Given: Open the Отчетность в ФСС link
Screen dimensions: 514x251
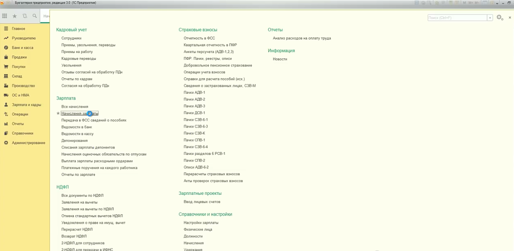Looking at the screenshot, I should click(x=199, y=38).
